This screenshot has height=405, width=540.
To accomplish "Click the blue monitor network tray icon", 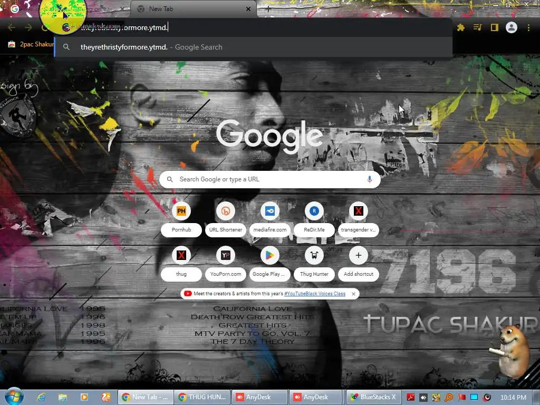I will tap(474, 398).
